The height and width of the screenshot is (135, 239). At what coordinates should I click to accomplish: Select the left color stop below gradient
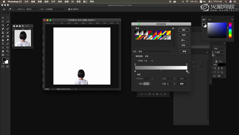(135, 71)
